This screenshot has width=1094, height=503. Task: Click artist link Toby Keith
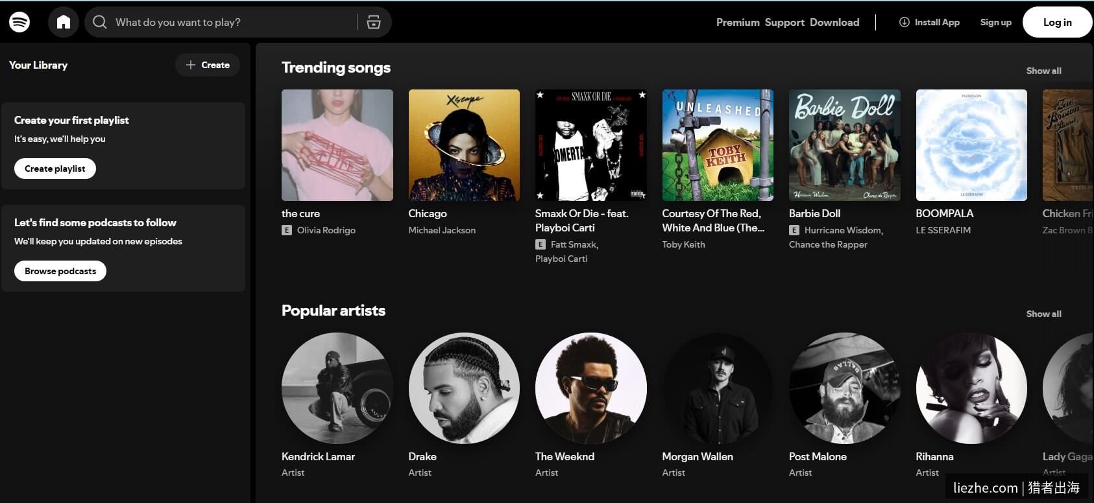tap(683, 244)
